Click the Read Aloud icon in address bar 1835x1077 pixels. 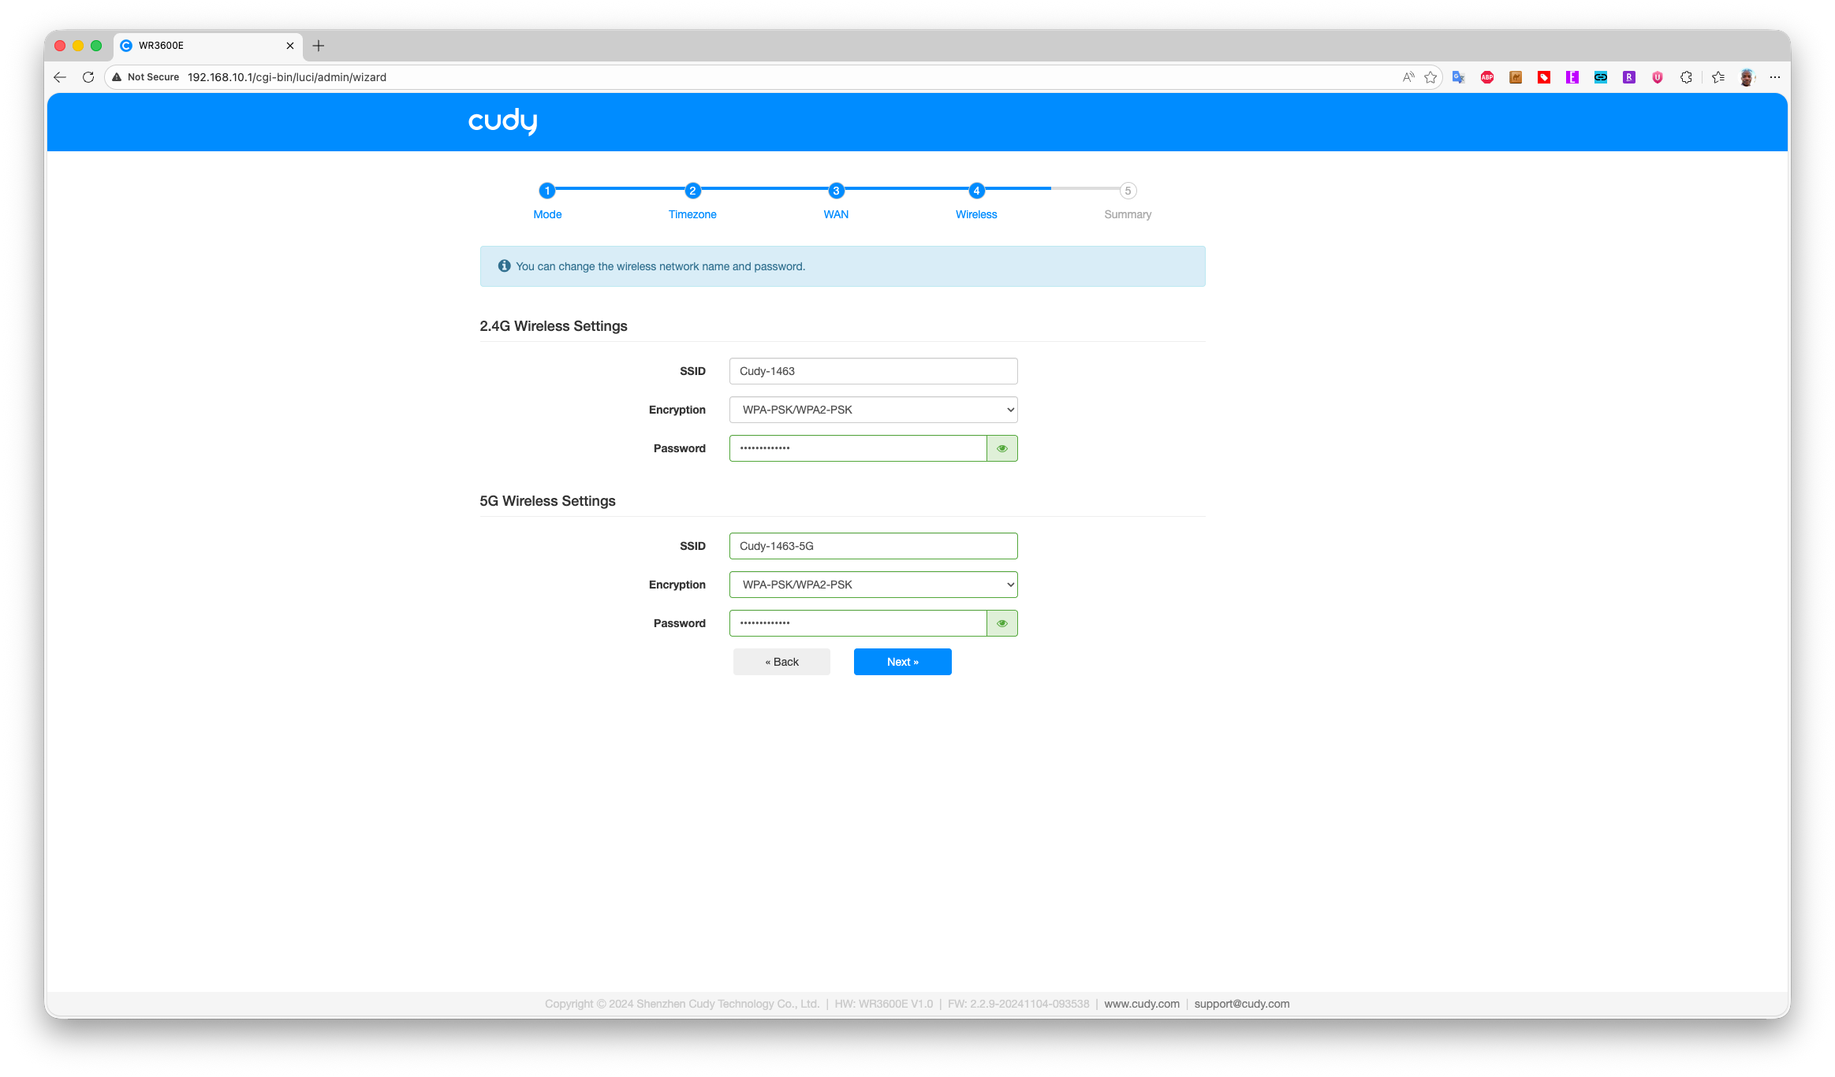coord(1408,77)
